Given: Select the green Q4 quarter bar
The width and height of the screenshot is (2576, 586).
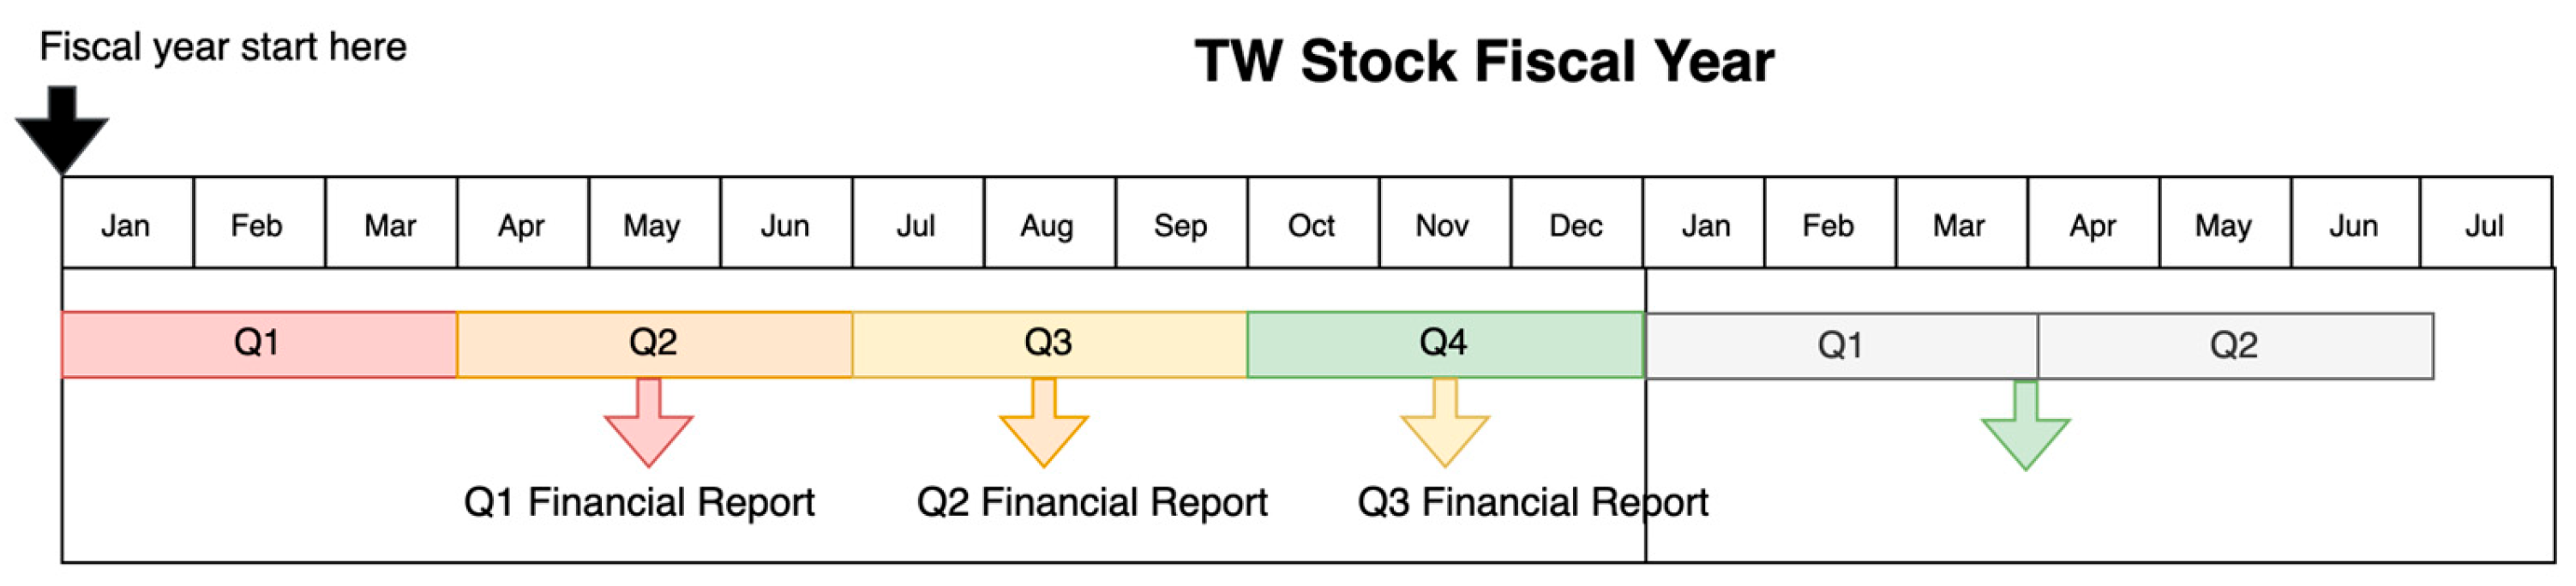Looking at the screenshot, I should point(1444,344).
